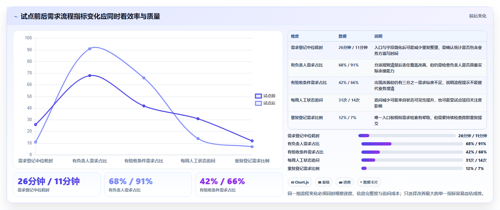Click the lightning icon beside the title
This screenshot has height=210, width=500.
click(x=16, y=17)
